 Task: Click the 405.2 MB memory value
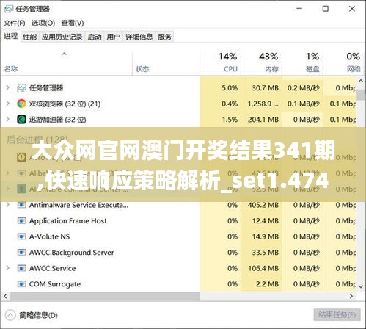point(263,205)
